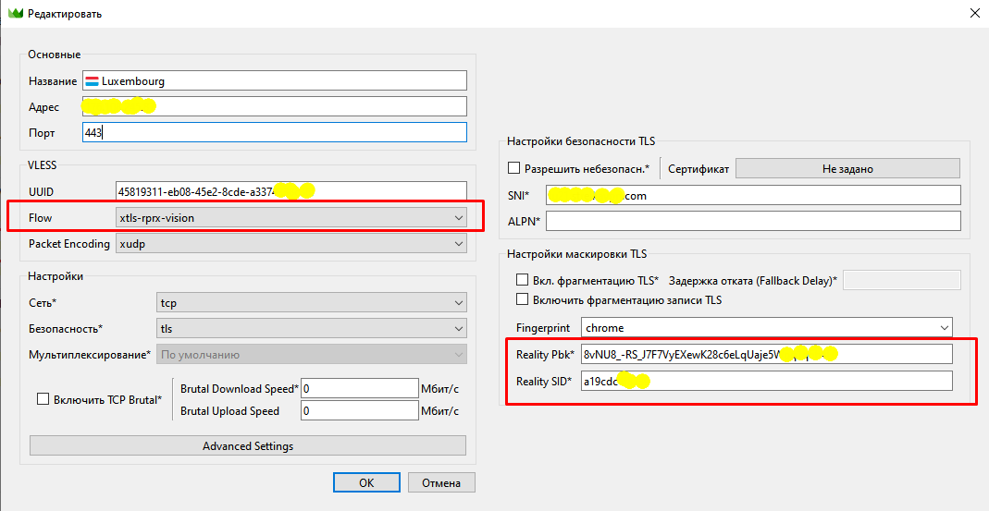Viewport: 989px width, 511px height.
Task: Click the Reality SID input field
Action: click(766, 381)
